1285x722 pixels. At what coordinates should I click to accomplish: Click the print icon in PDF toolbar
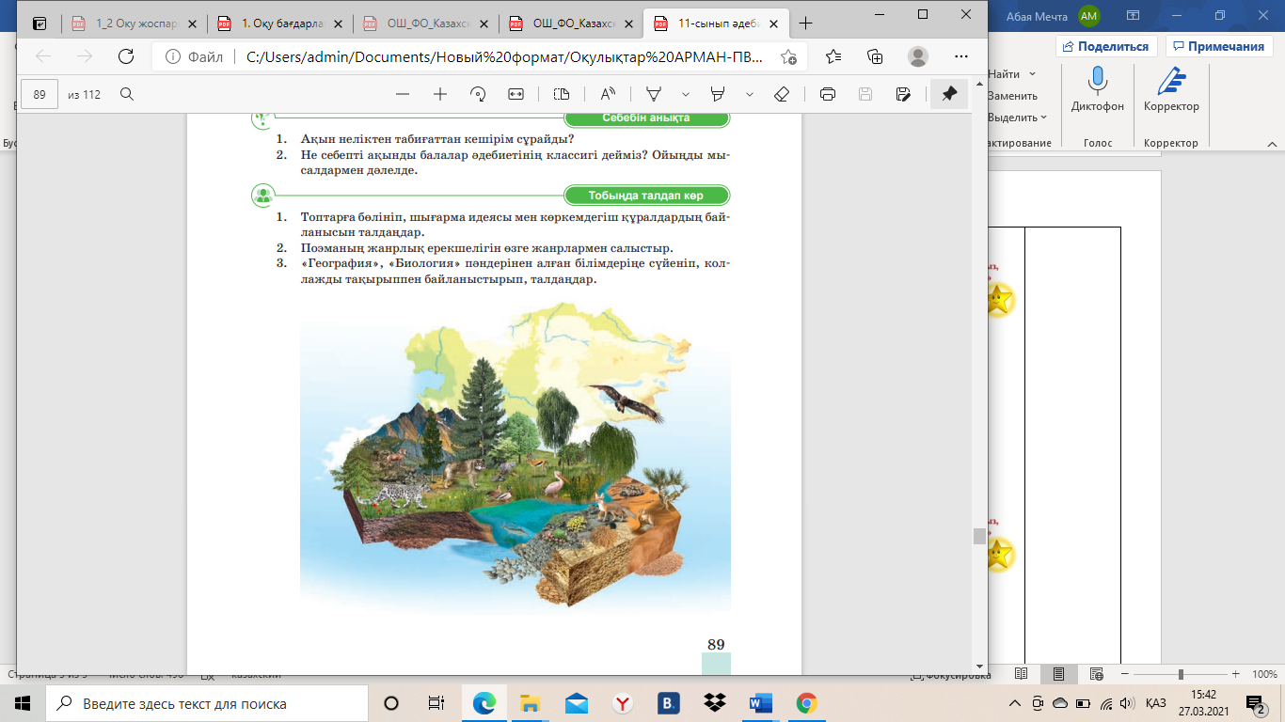[828, 94]
